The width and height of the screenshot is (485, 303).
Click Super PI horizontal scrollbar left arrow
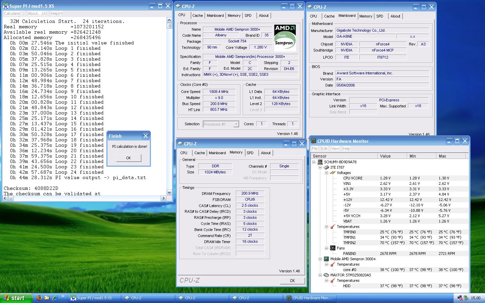pos(5,198)
